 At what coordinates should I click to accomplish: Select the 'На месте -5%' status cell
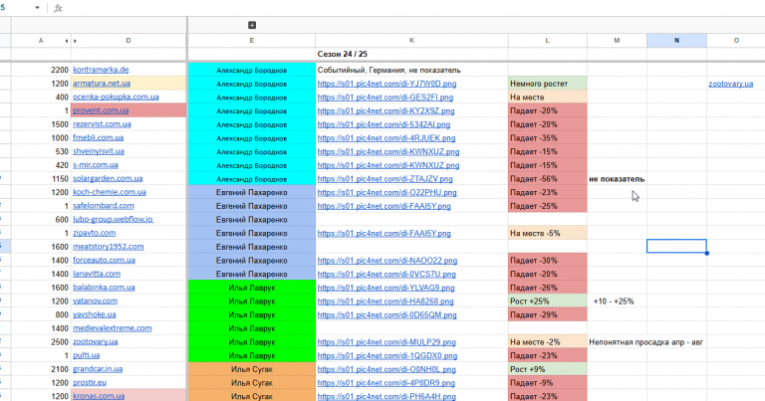[x=548, y=234]
